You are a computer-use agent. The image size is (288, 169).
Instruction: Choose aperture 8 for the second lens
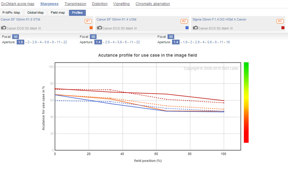(126, 42)
